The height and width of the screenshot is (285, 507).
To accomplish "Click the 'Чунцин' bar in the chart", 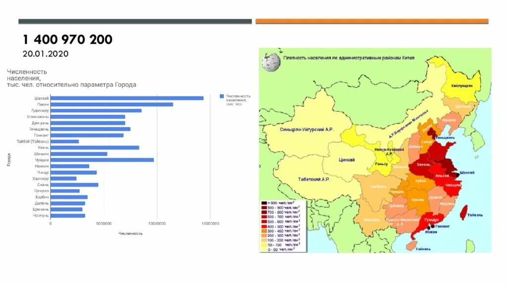I will [x=102, y=160].
